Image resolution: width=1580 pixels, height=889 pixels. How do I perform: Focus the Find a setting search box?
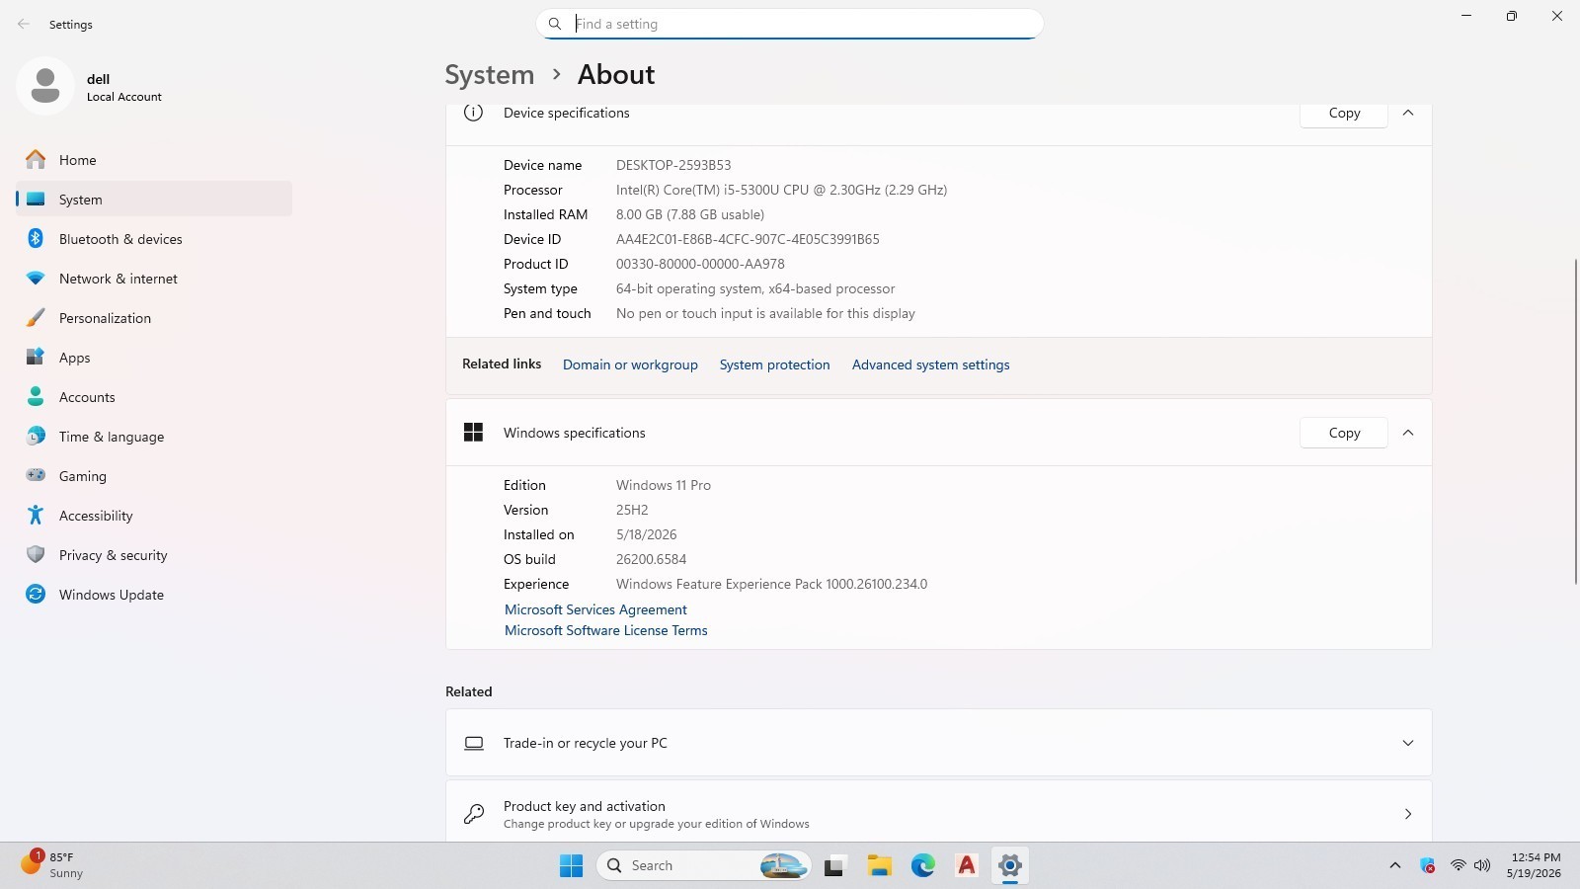pos(790,24)
